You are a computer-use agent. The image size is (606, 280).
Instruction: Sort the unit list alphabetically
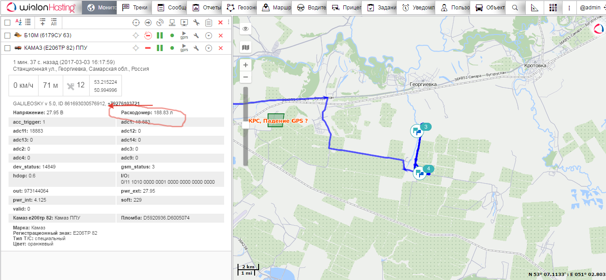pyautogui.click(x=19, y=22)
